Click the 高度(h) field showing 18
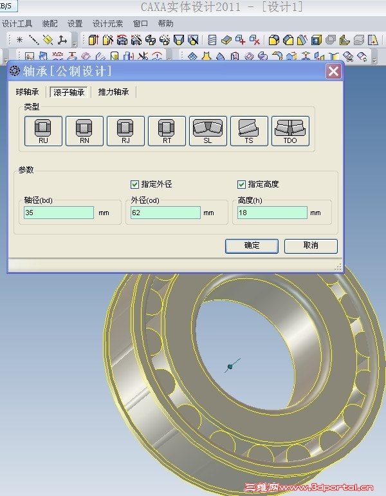386x496 pixels. 272,213
